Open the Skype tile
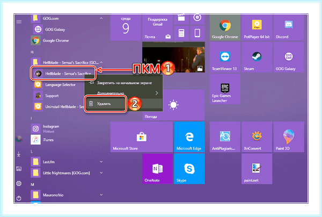The height and width of the screenshot is (217, 322). 189,169
